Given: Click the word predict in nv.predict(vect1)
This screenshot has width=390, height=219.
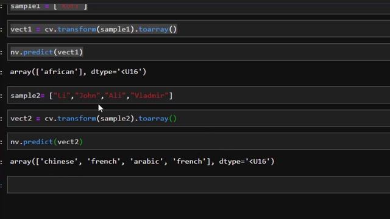Looking at the screenshot, I should click(x=38, y=52).
